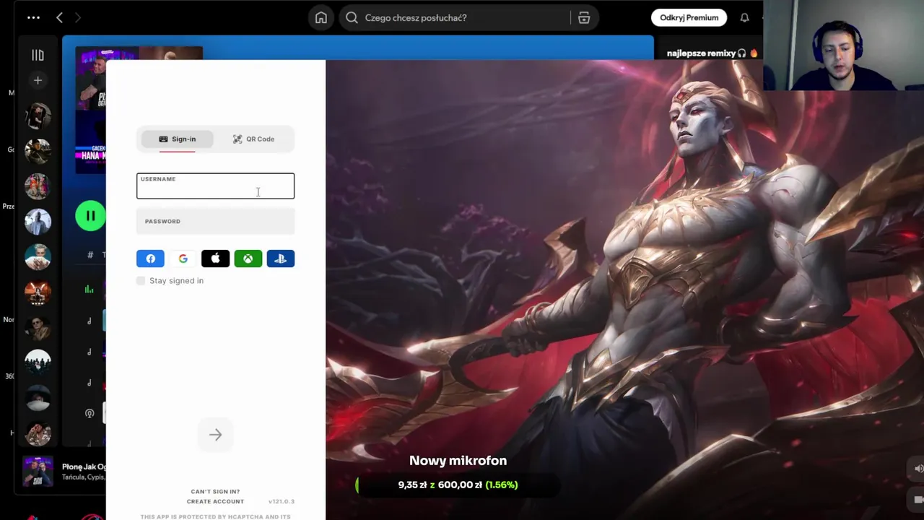Click the equalizer icon of the playing track
Screen dimensions: 924x520
tap(89, 289)
